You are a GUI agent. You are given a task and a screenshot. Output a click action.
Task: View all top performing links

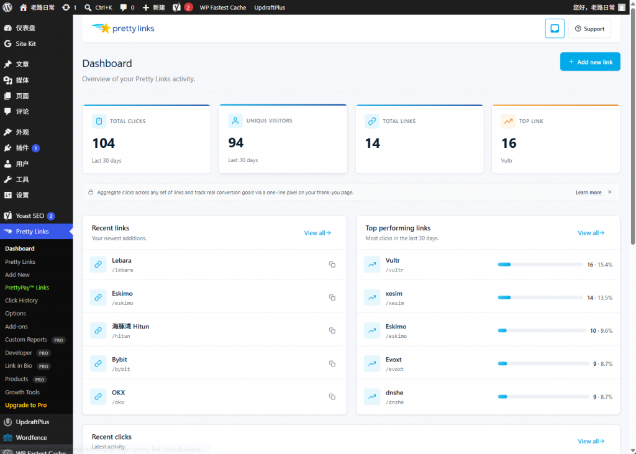[x=591, y=233]
